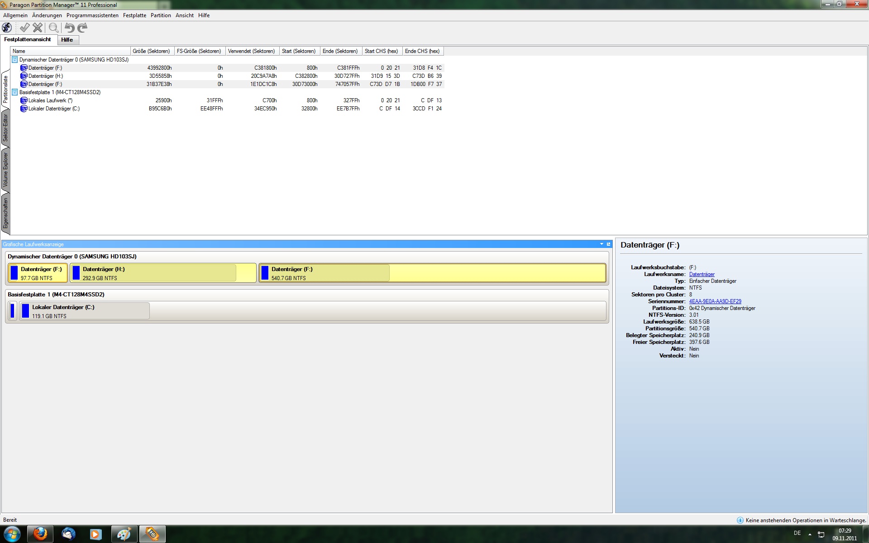Open Thunderbird from the taskbar

[68, 534]
